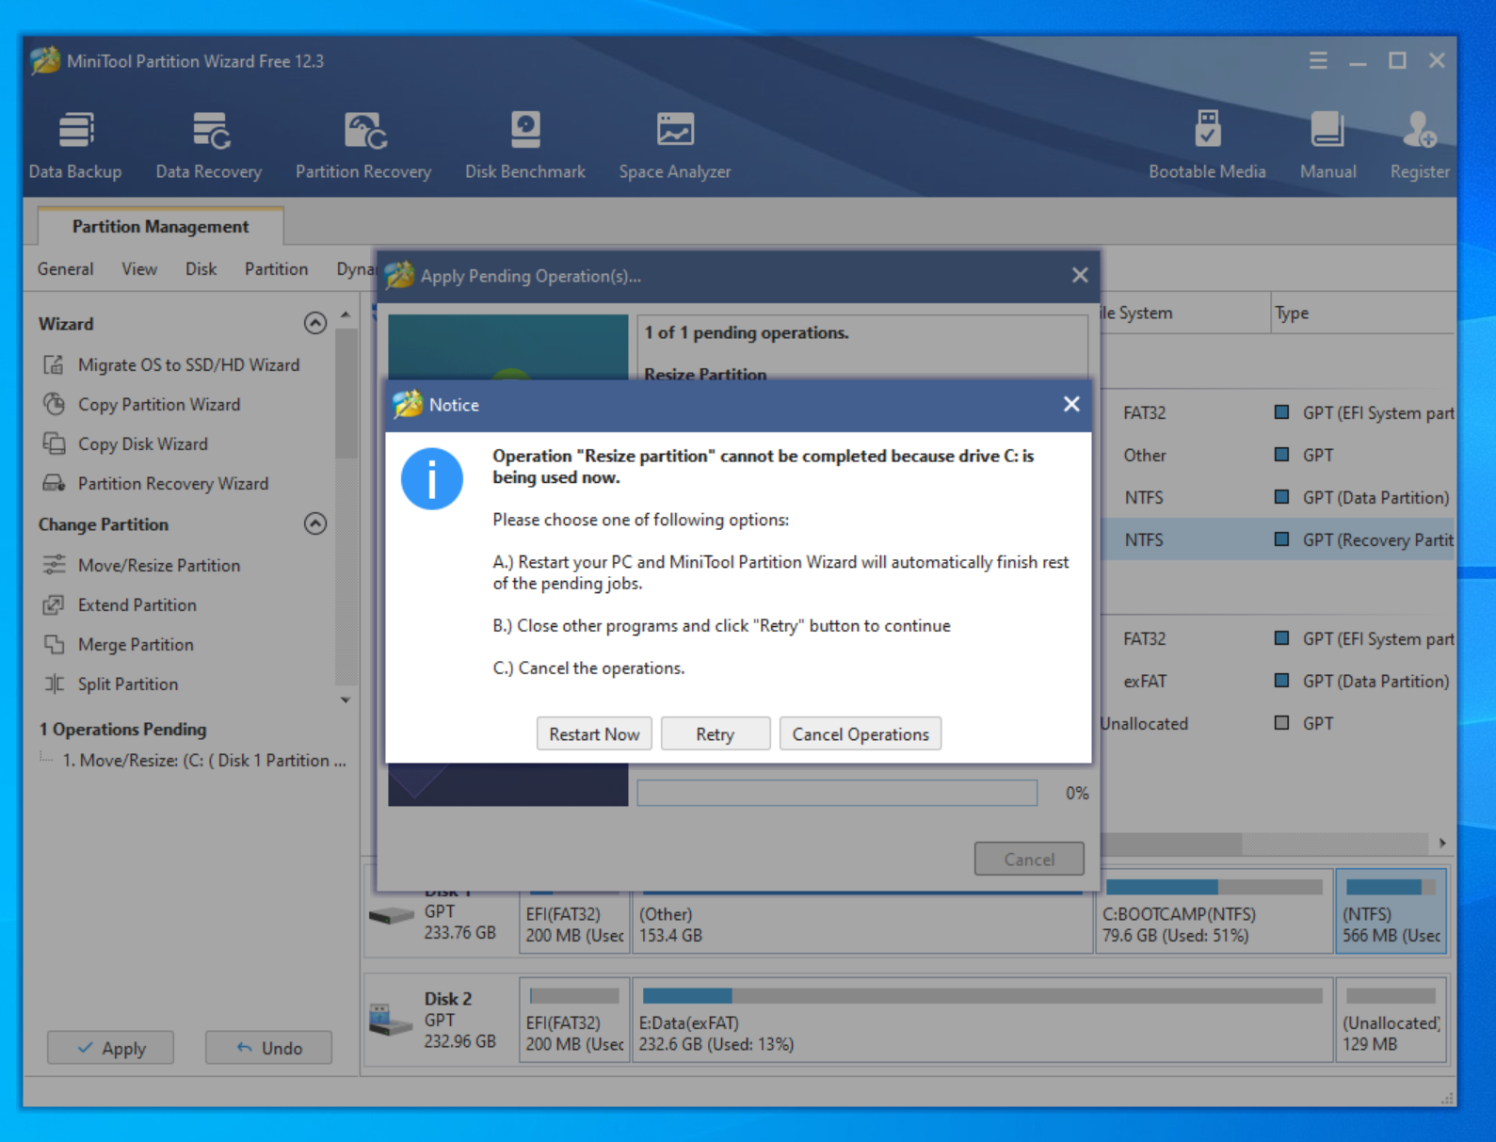This screenshot has width=1496, height=1142.
Task: Click the 0% progress bar
Action: (837, 793)
